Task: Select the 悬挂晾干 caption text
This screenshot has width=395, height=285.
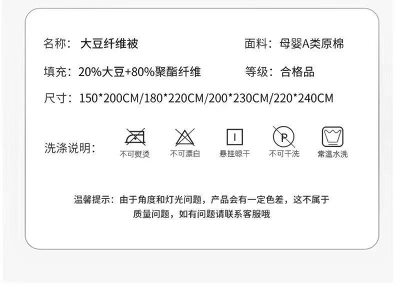Action: (x=234, y=153)
